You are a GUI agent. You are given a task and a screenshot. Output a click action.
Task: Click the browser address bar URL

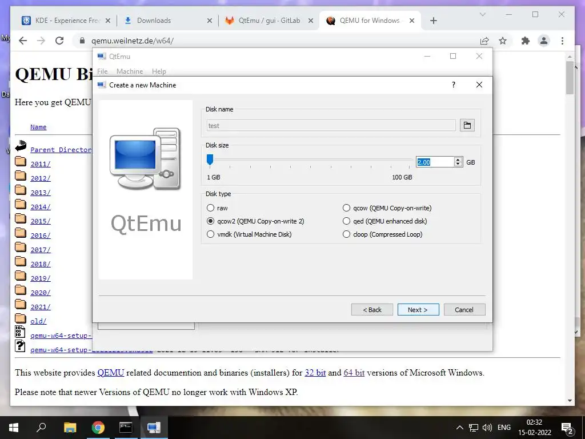[133, 41]
